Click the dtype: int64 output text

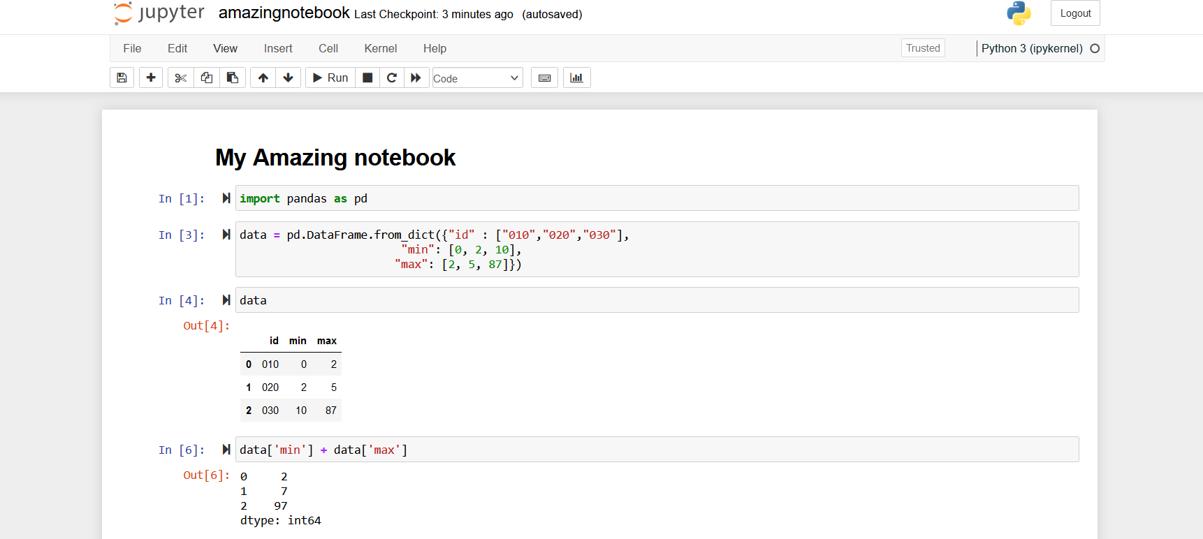[281, 521]
